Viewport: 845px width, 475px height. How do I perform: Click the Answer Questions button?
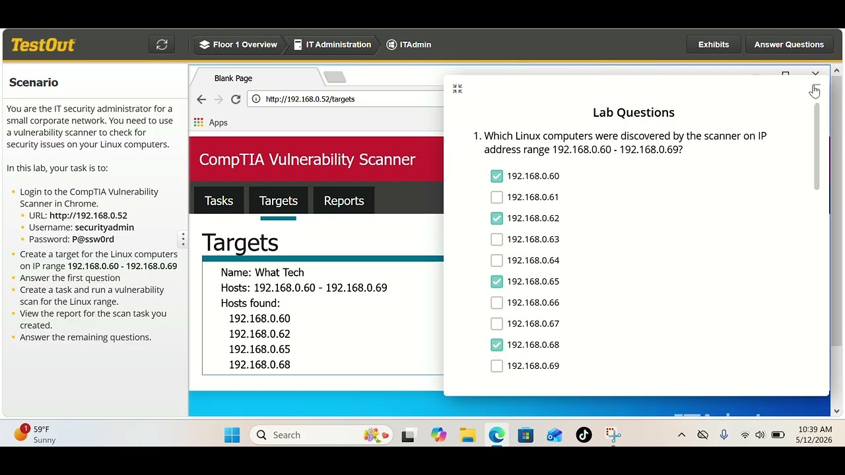pos(789,45)
